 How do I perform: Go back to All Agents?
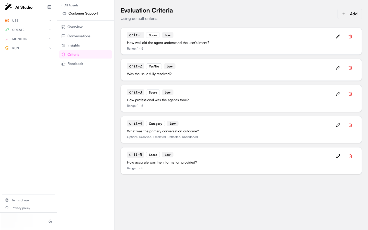70,5
